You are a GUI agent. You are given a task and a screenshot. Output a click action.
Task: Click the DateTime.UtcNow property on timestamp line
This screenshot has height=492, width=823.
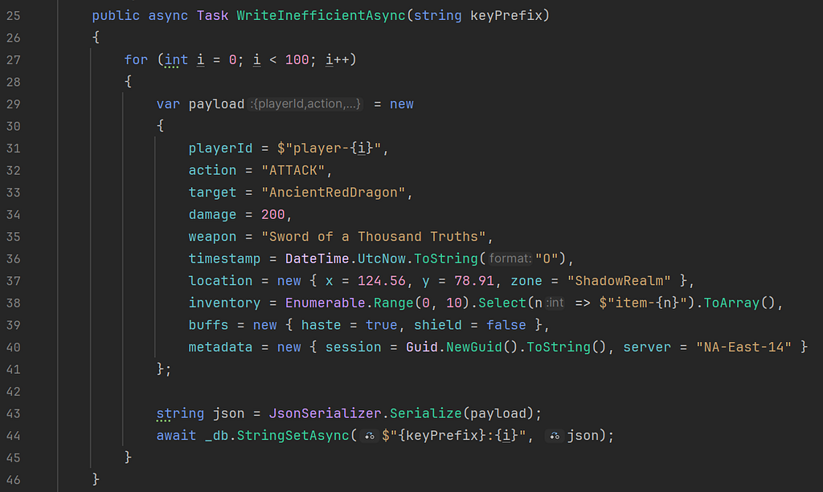[x=346, y=258]
